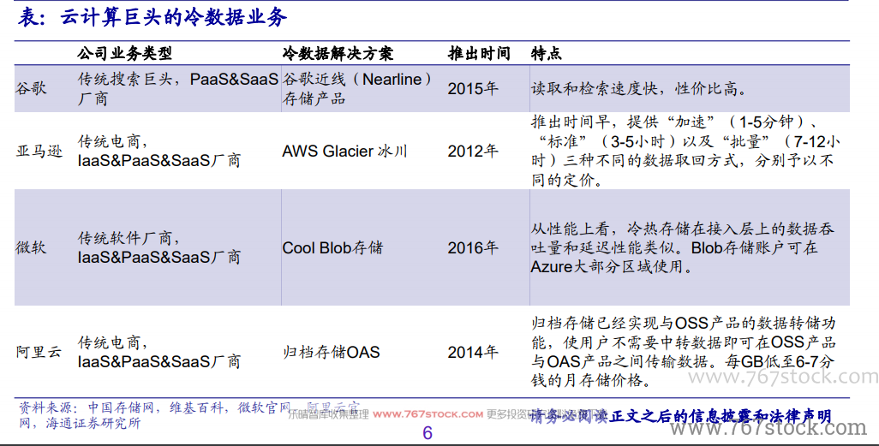Click the row label '谷歌'
This screenshot has height=446, width=879.
[x=32, y=88]
